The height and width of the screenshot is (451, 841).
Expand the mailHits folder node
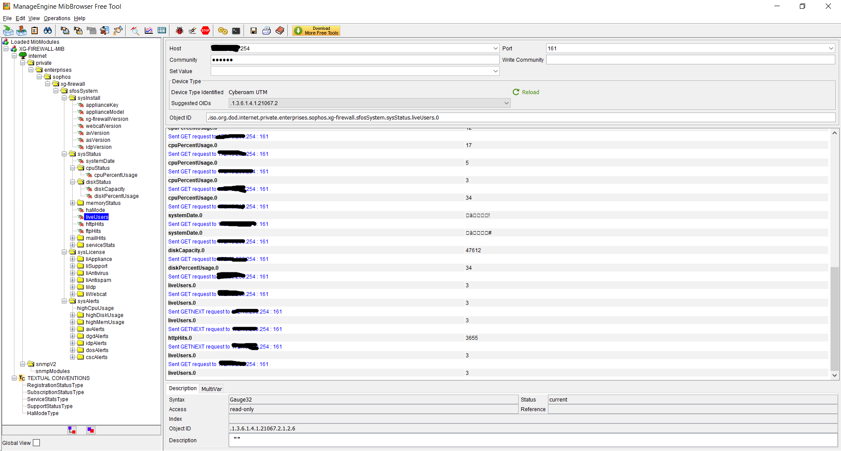tap(73, 238)
